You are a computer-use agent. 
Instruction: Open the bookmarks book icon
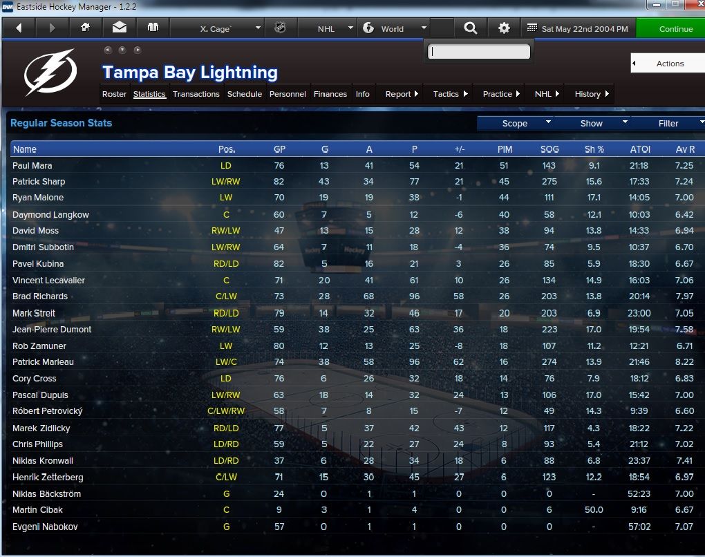pos(153,28)
